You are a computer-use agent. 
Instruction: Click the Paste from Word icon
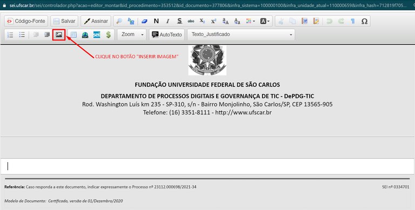click(x=305, y=21)
